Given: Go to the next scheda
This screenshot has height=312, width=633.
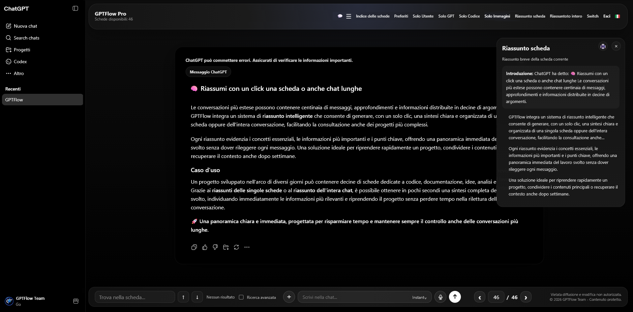Looking at the screenshot, I should pos(526,297).
